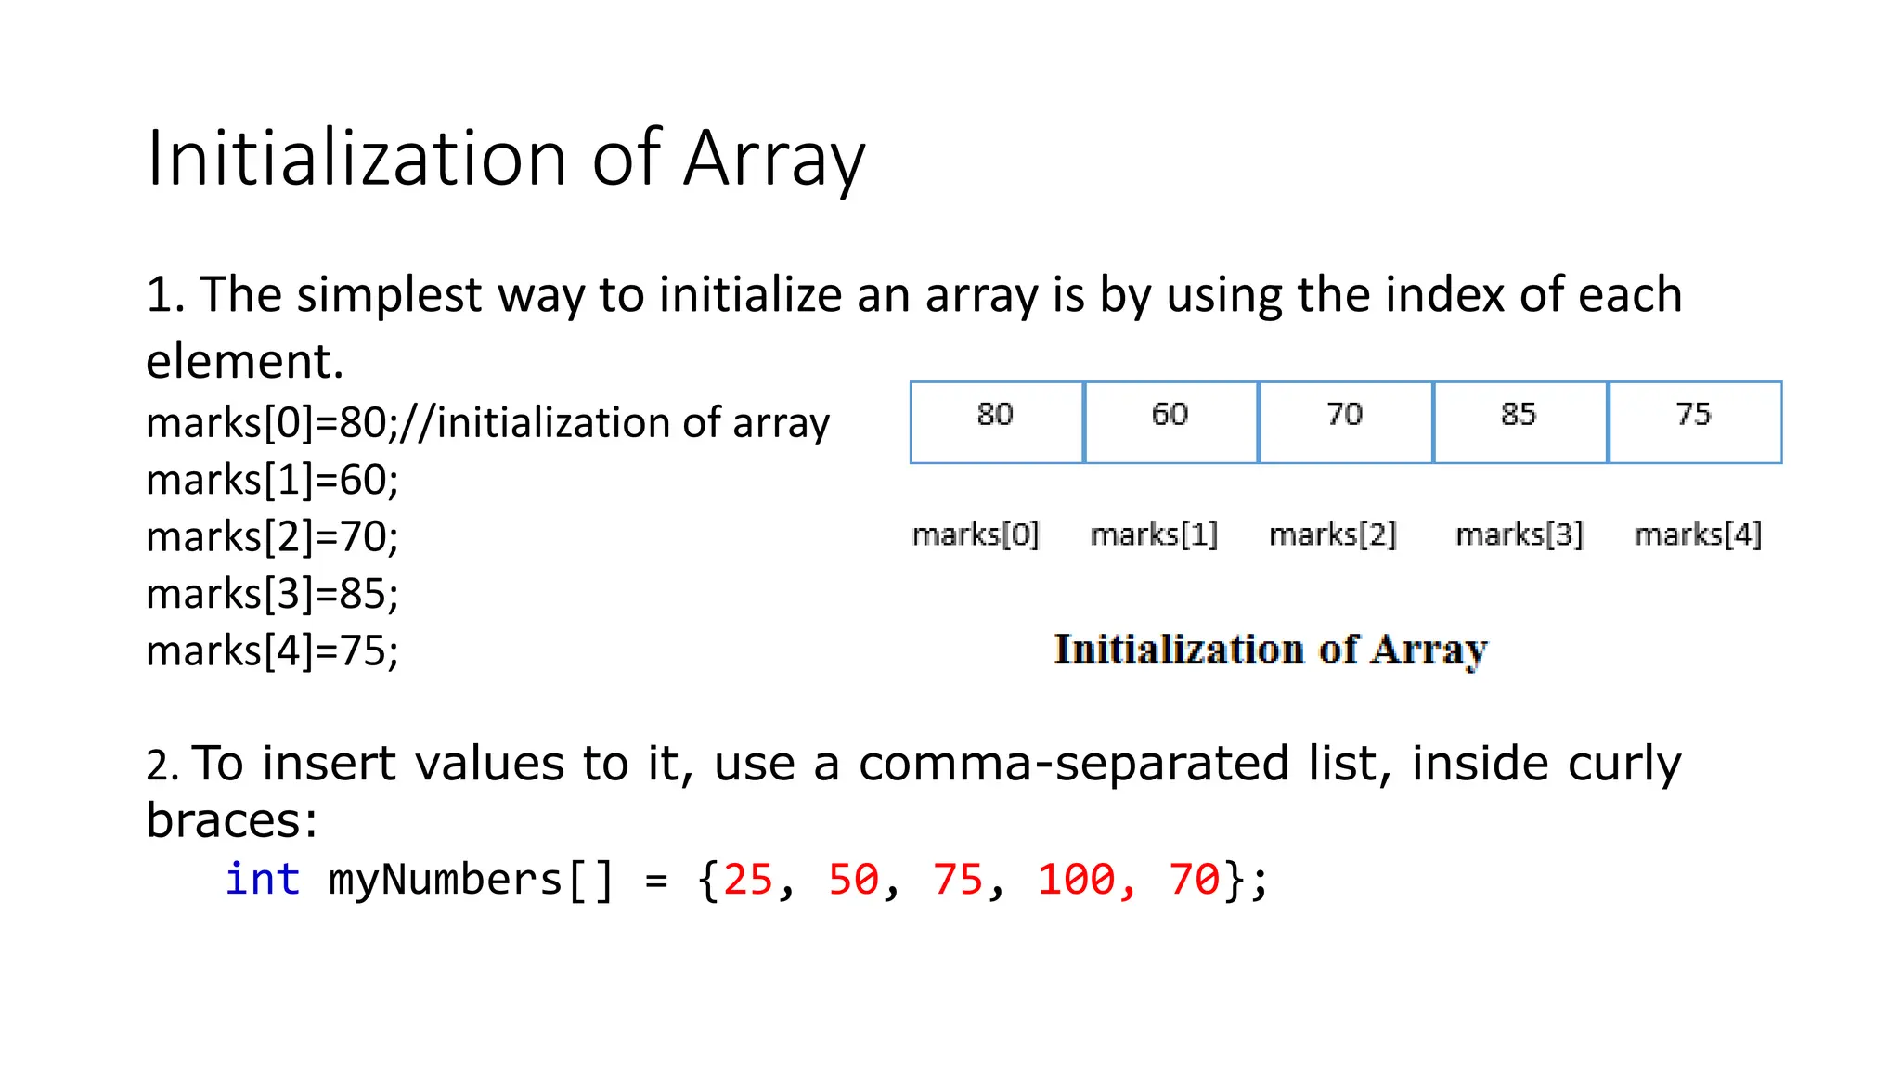
Task: Click the array cell containing 85
Action: [1520, 422]
